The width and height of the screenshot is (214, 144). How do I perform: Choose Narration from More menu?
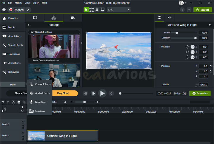click(40, 102)
